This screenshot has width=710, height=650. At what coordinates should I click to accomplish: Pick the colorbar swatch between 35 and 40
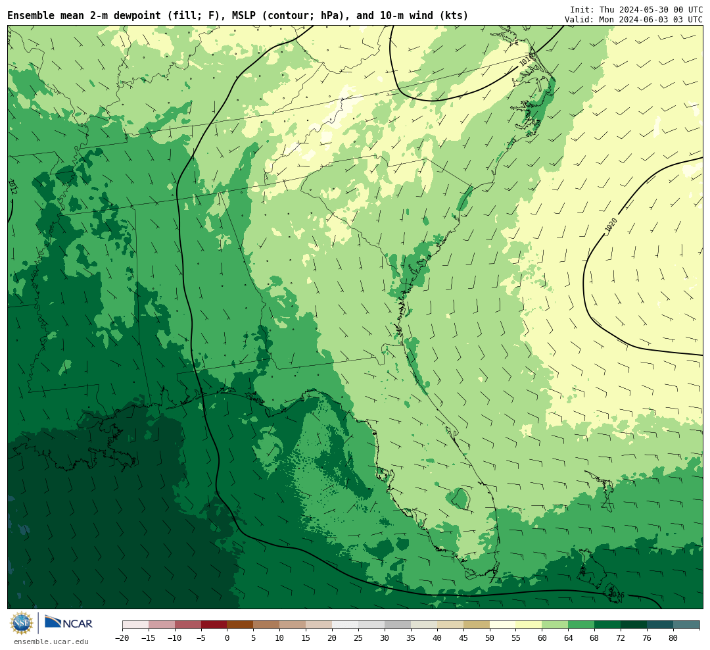point(424,625)
